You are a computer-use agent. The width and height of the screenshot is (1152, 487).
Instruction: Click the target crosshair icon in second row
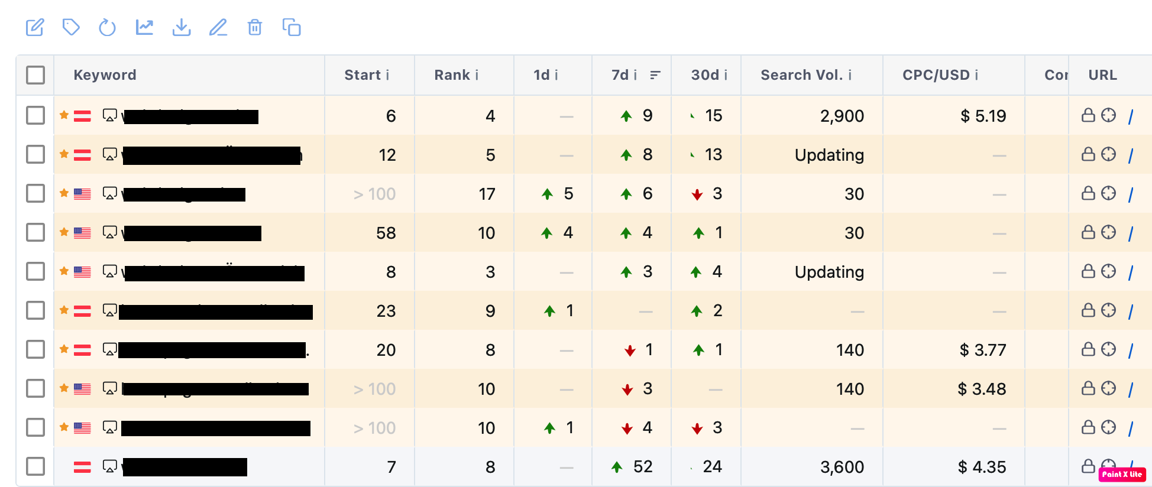point(1109,154)
